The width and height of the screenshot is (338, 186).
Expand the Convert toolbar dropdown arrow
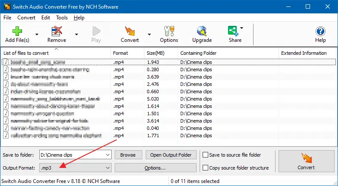[149, 35]
